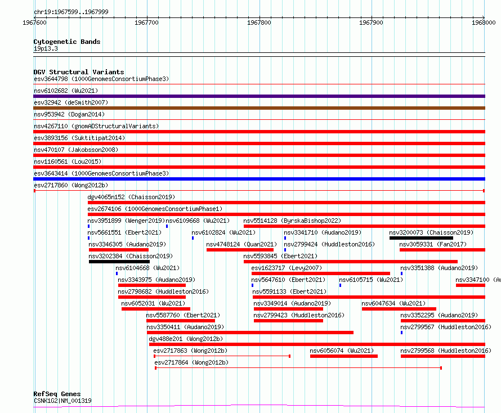The width and height of the screenshot is (501, 413).
Task: Click nsv2798682 (Huddleston2016) label
Action: (x=163, y=291)
